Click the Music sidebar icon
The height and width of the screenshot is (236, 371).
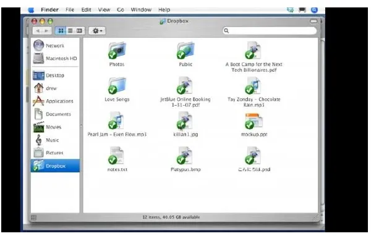(x=38, y=140)
